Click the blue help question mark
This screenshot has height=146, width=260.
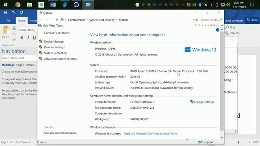click(218, 30)
